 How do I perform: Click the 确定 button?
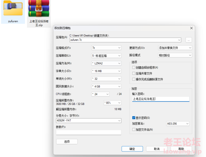pyautogui.click(x=132, y=149)
